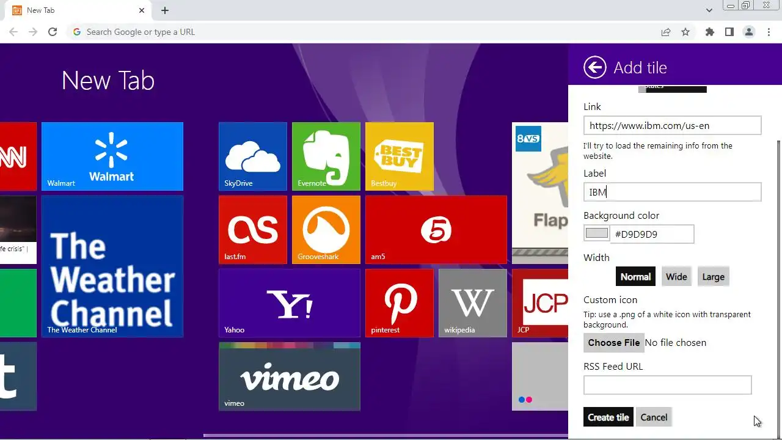The height and width of the screenshot is (440, 782).
Task: Open the JCP tile
Action: point(540,303)
